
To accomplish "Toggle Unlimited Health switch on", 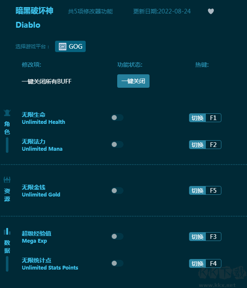I will pyautogui.click(x=117, y=118).
